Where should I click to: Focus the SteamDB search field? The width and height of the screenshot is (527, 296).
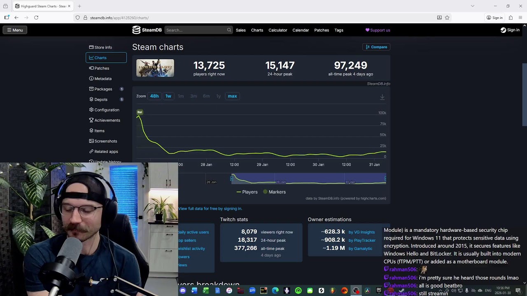[198, 30]
